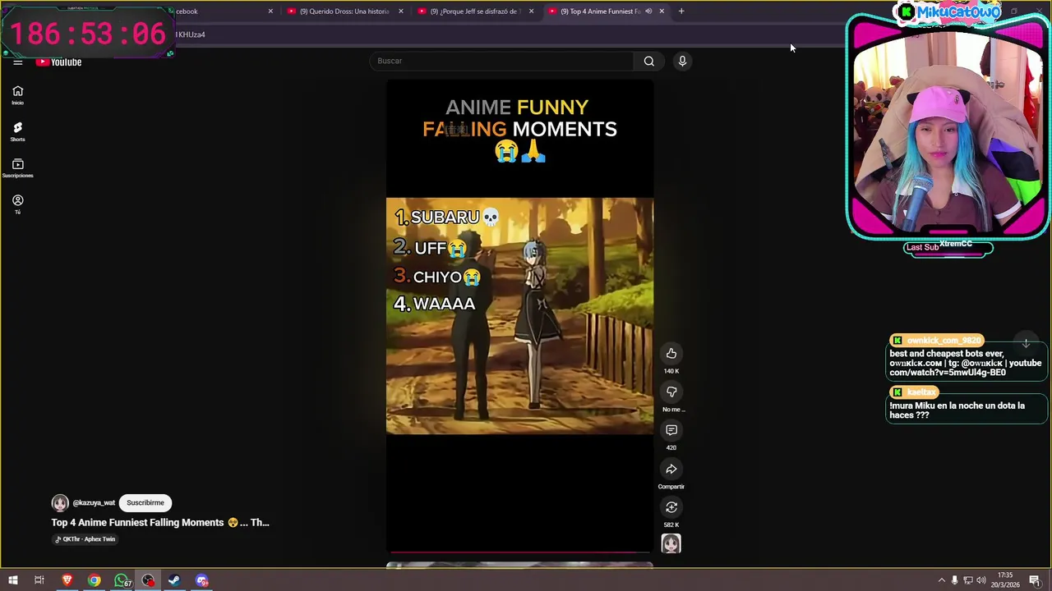Close the 'Top 4 Anime Funniest' tab
Image resolution: width=1052 pixels, height=591 pixels.
pos(662,11)
